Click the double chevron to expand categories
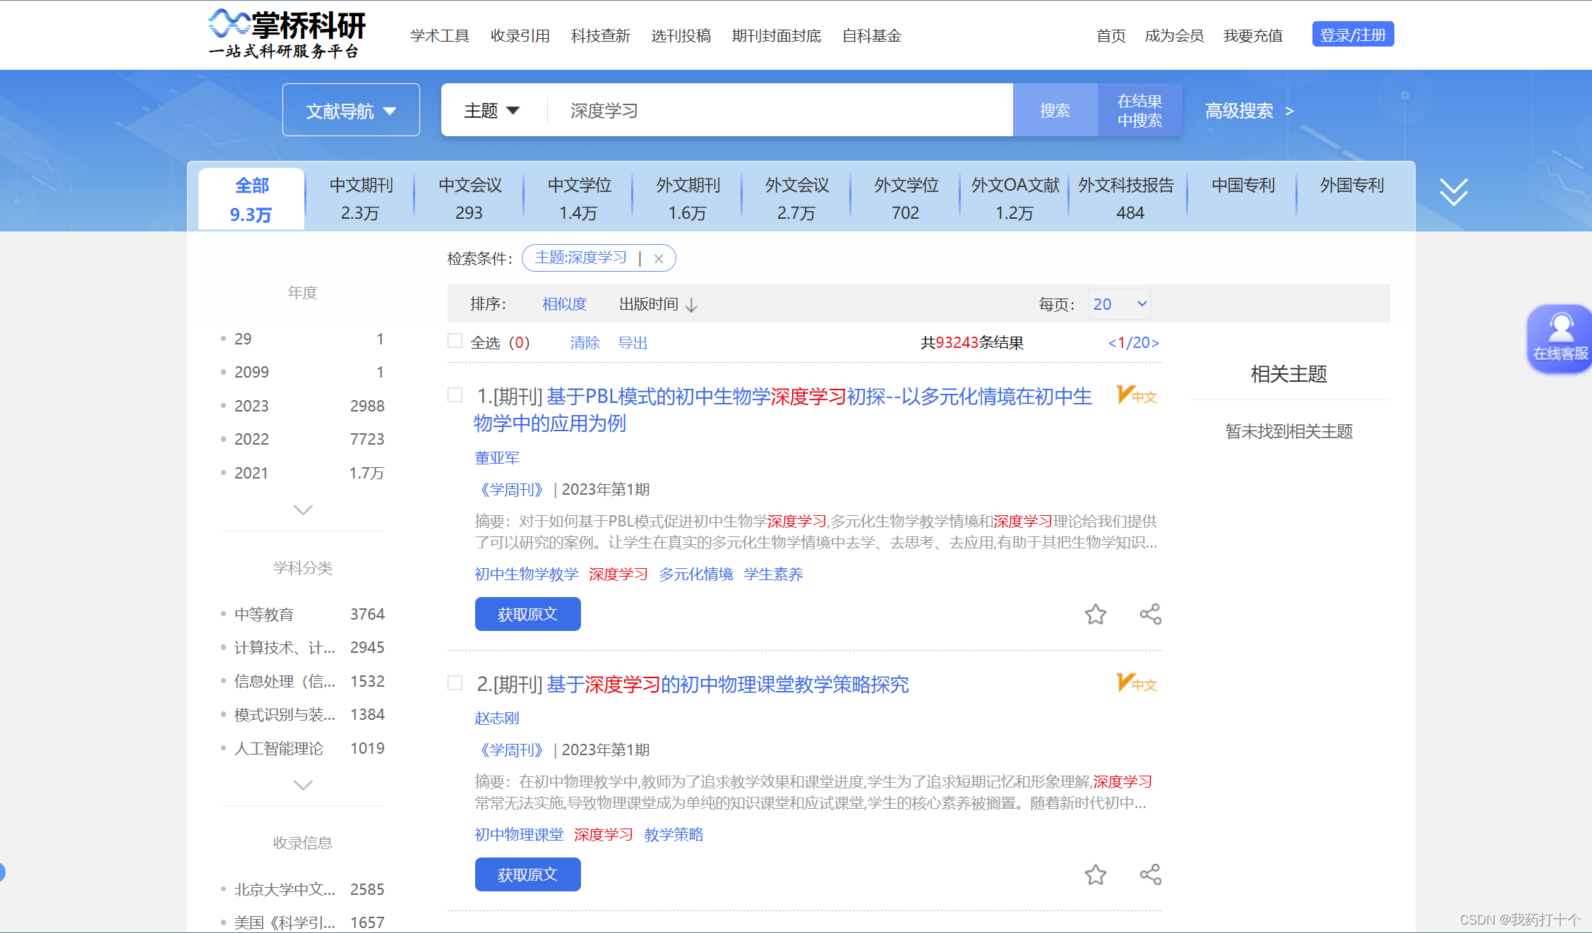Screen dimensions: 1592x933 click(1453, 192)
